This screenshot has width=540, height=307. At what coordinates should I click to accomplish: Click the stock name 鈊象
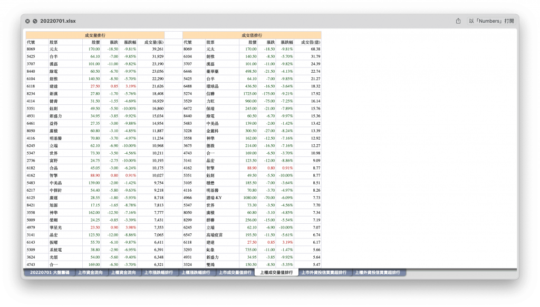tap(210, 250)
